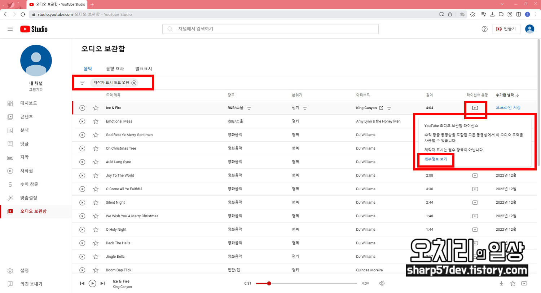Click the channel search field
Image resolution: width=541 pixels, height=293 pixels.
click(x=270, y=29)
